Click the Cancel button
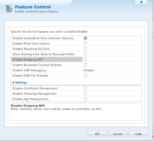 pos(118,134)
